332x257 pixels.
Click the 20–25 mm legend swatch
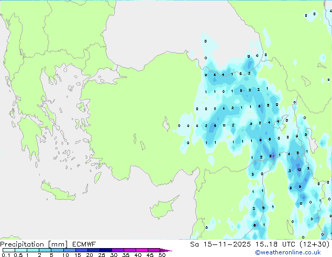(x=93, y=250)
